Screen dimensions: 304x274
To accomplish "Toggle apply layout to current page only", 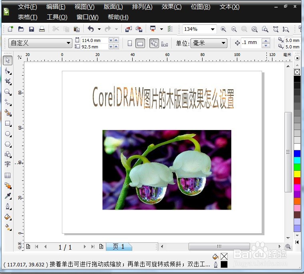I will [165, 44].
